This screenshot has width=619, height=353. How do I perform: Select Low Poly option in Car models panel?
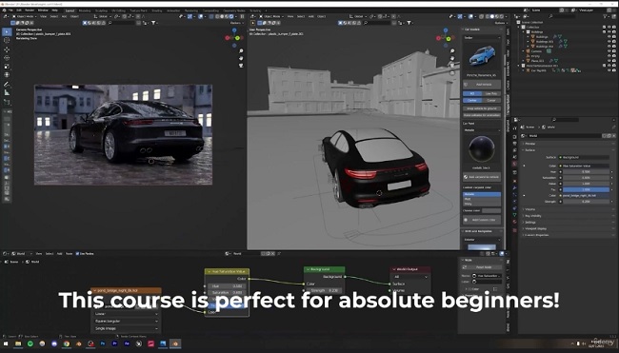[x=491, y=93]
